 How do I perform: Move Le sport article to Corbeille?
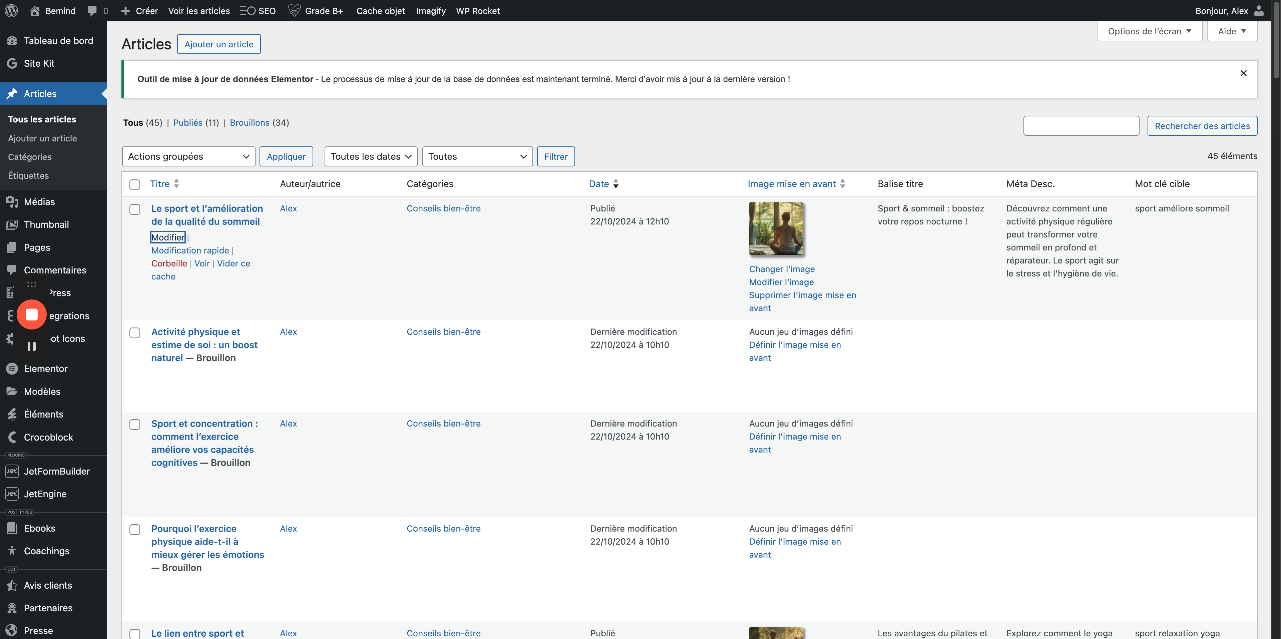(x=169, y=263)
